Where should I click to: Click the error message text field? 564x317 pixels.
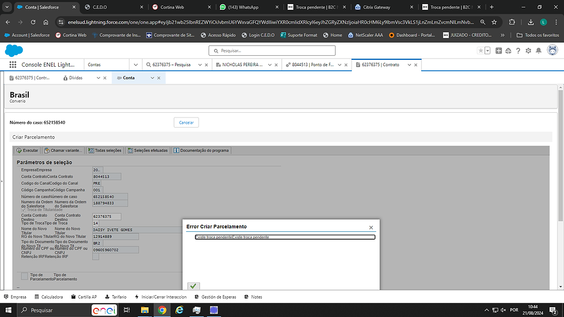coord(285,237)
